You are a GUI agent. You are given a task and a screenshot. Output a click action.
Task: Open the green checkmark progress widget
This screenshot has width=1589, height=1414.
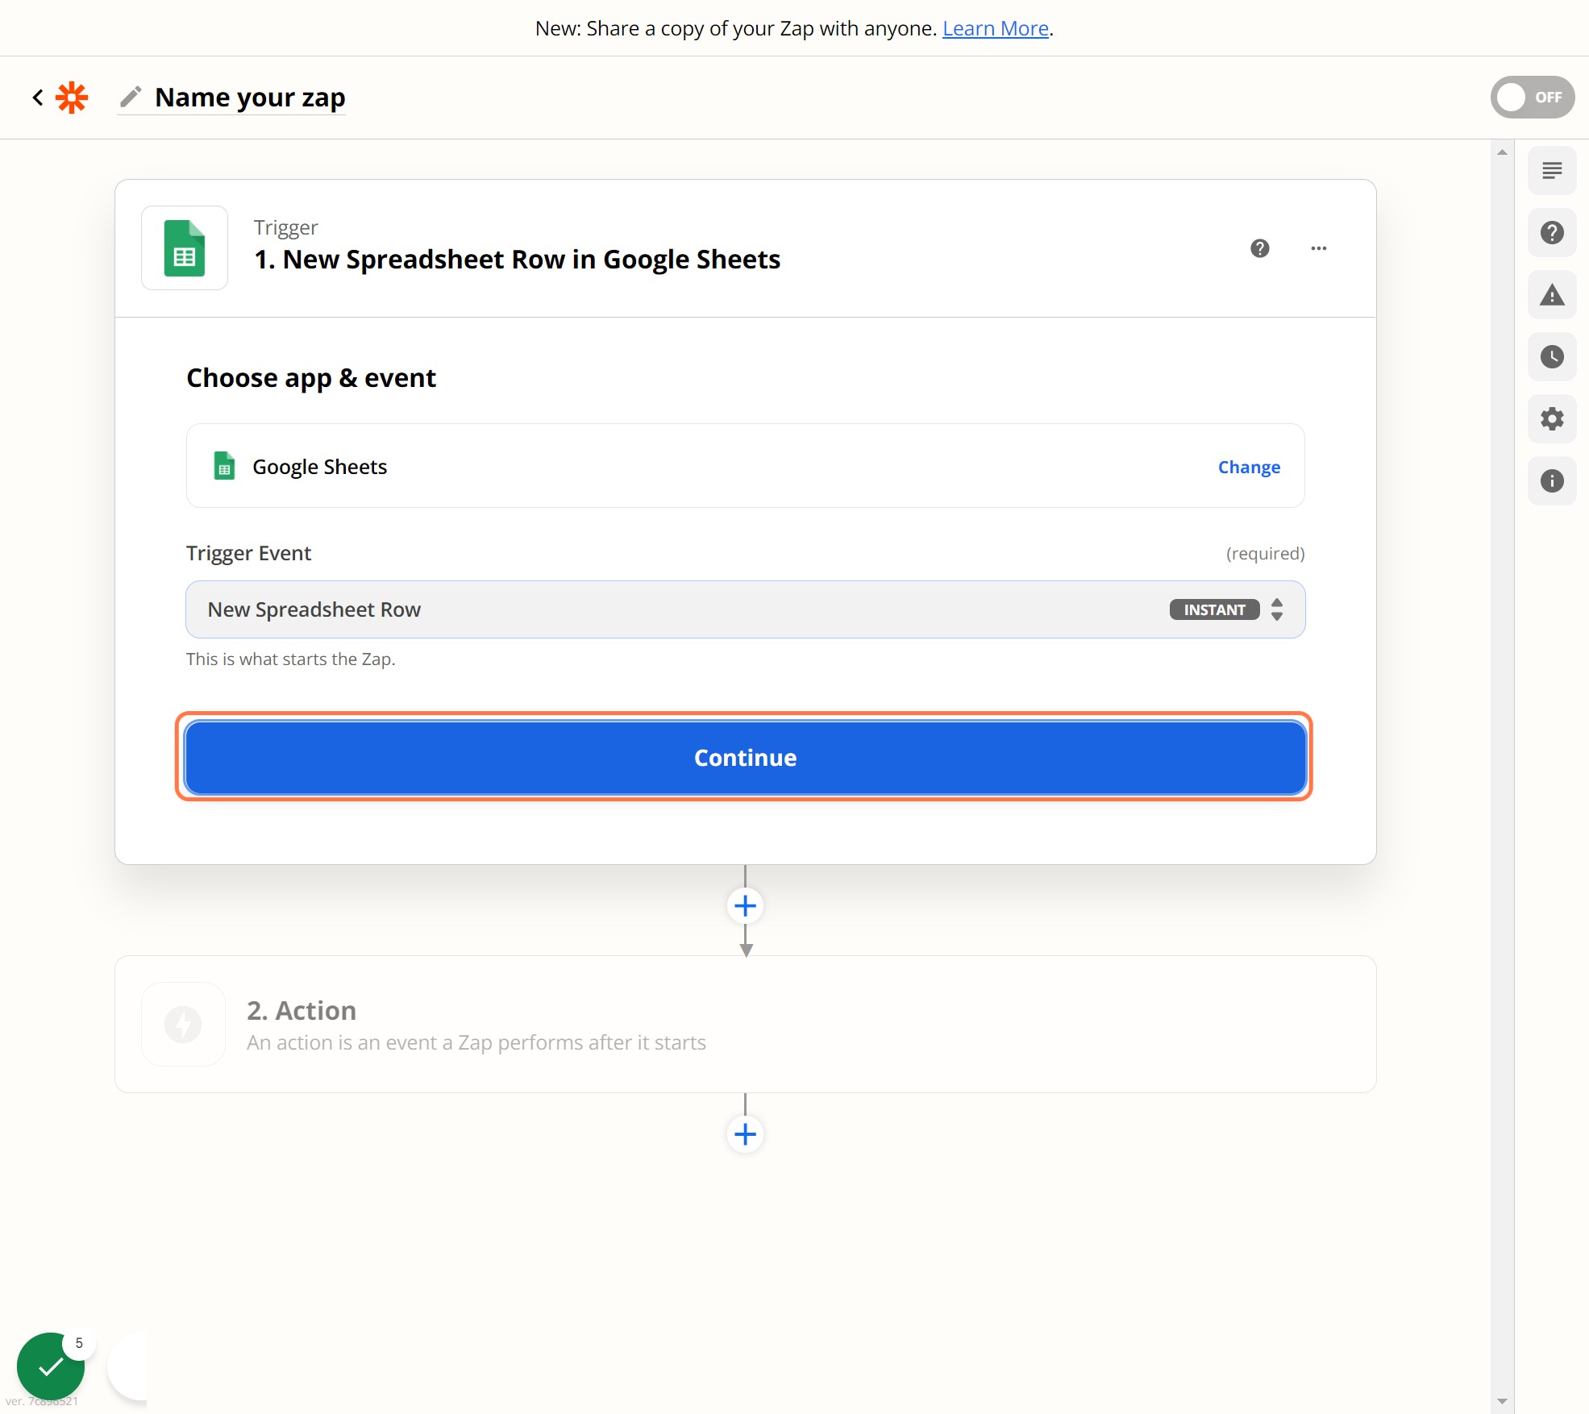click(x=51, y=1366)
